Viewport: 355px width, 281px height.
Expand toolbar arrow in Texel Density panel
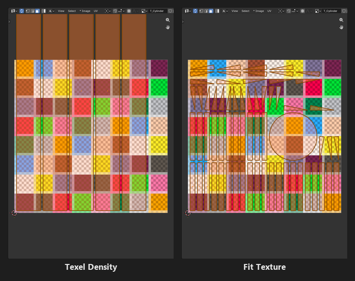tap(9, 22)
